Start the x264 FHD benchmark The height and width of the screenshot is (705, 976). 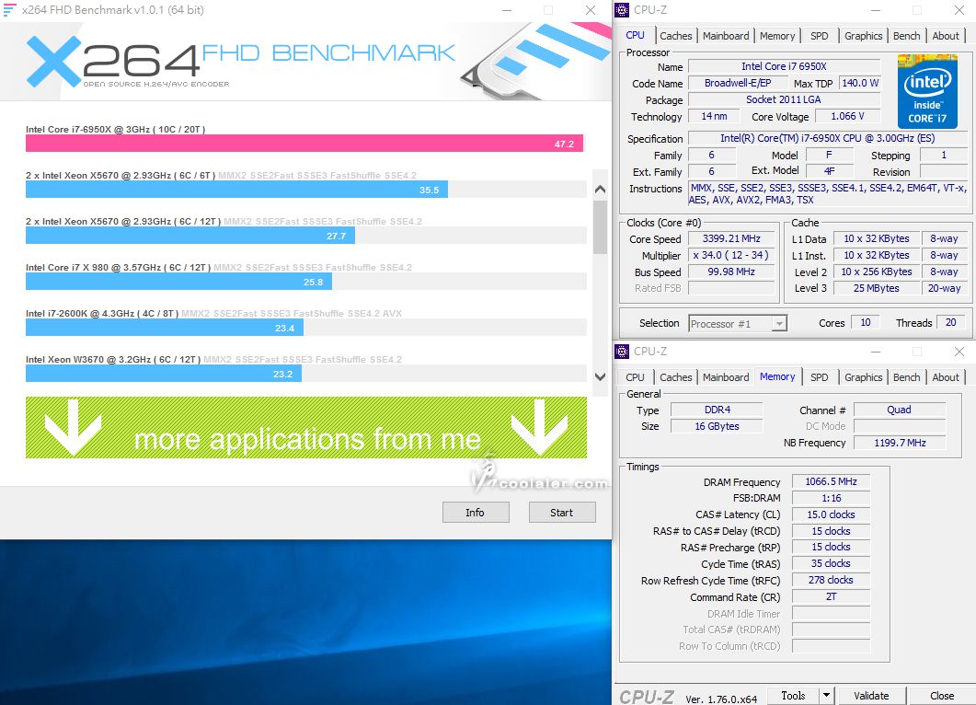pyautogui.click(x=562, y=513)
